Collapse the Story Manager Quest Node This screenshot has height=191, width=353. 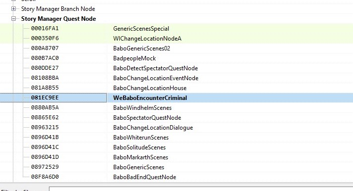(x=13, y=19)
